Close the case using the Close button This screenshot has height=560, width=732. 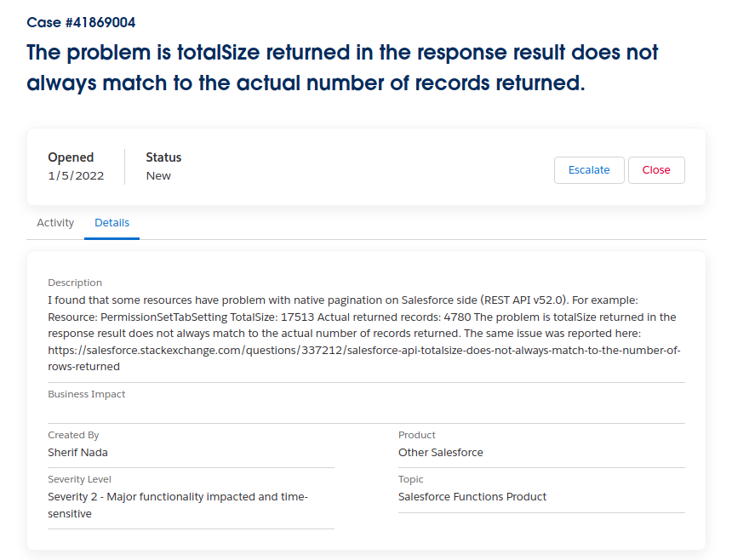[656, 169]
